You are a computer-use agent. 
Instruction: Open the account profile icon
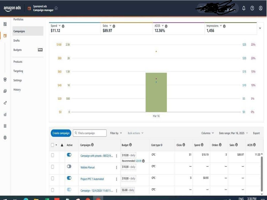pos(261,8)
